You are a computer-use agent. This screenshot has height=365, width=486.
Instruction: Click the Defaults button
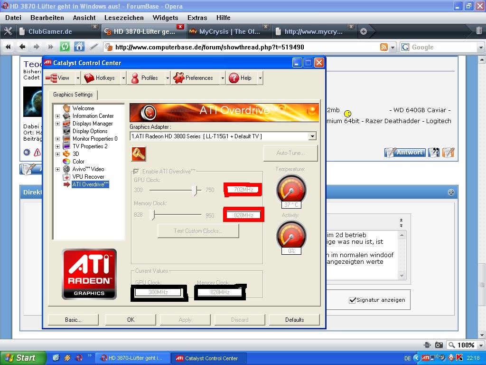pos(294,320)
